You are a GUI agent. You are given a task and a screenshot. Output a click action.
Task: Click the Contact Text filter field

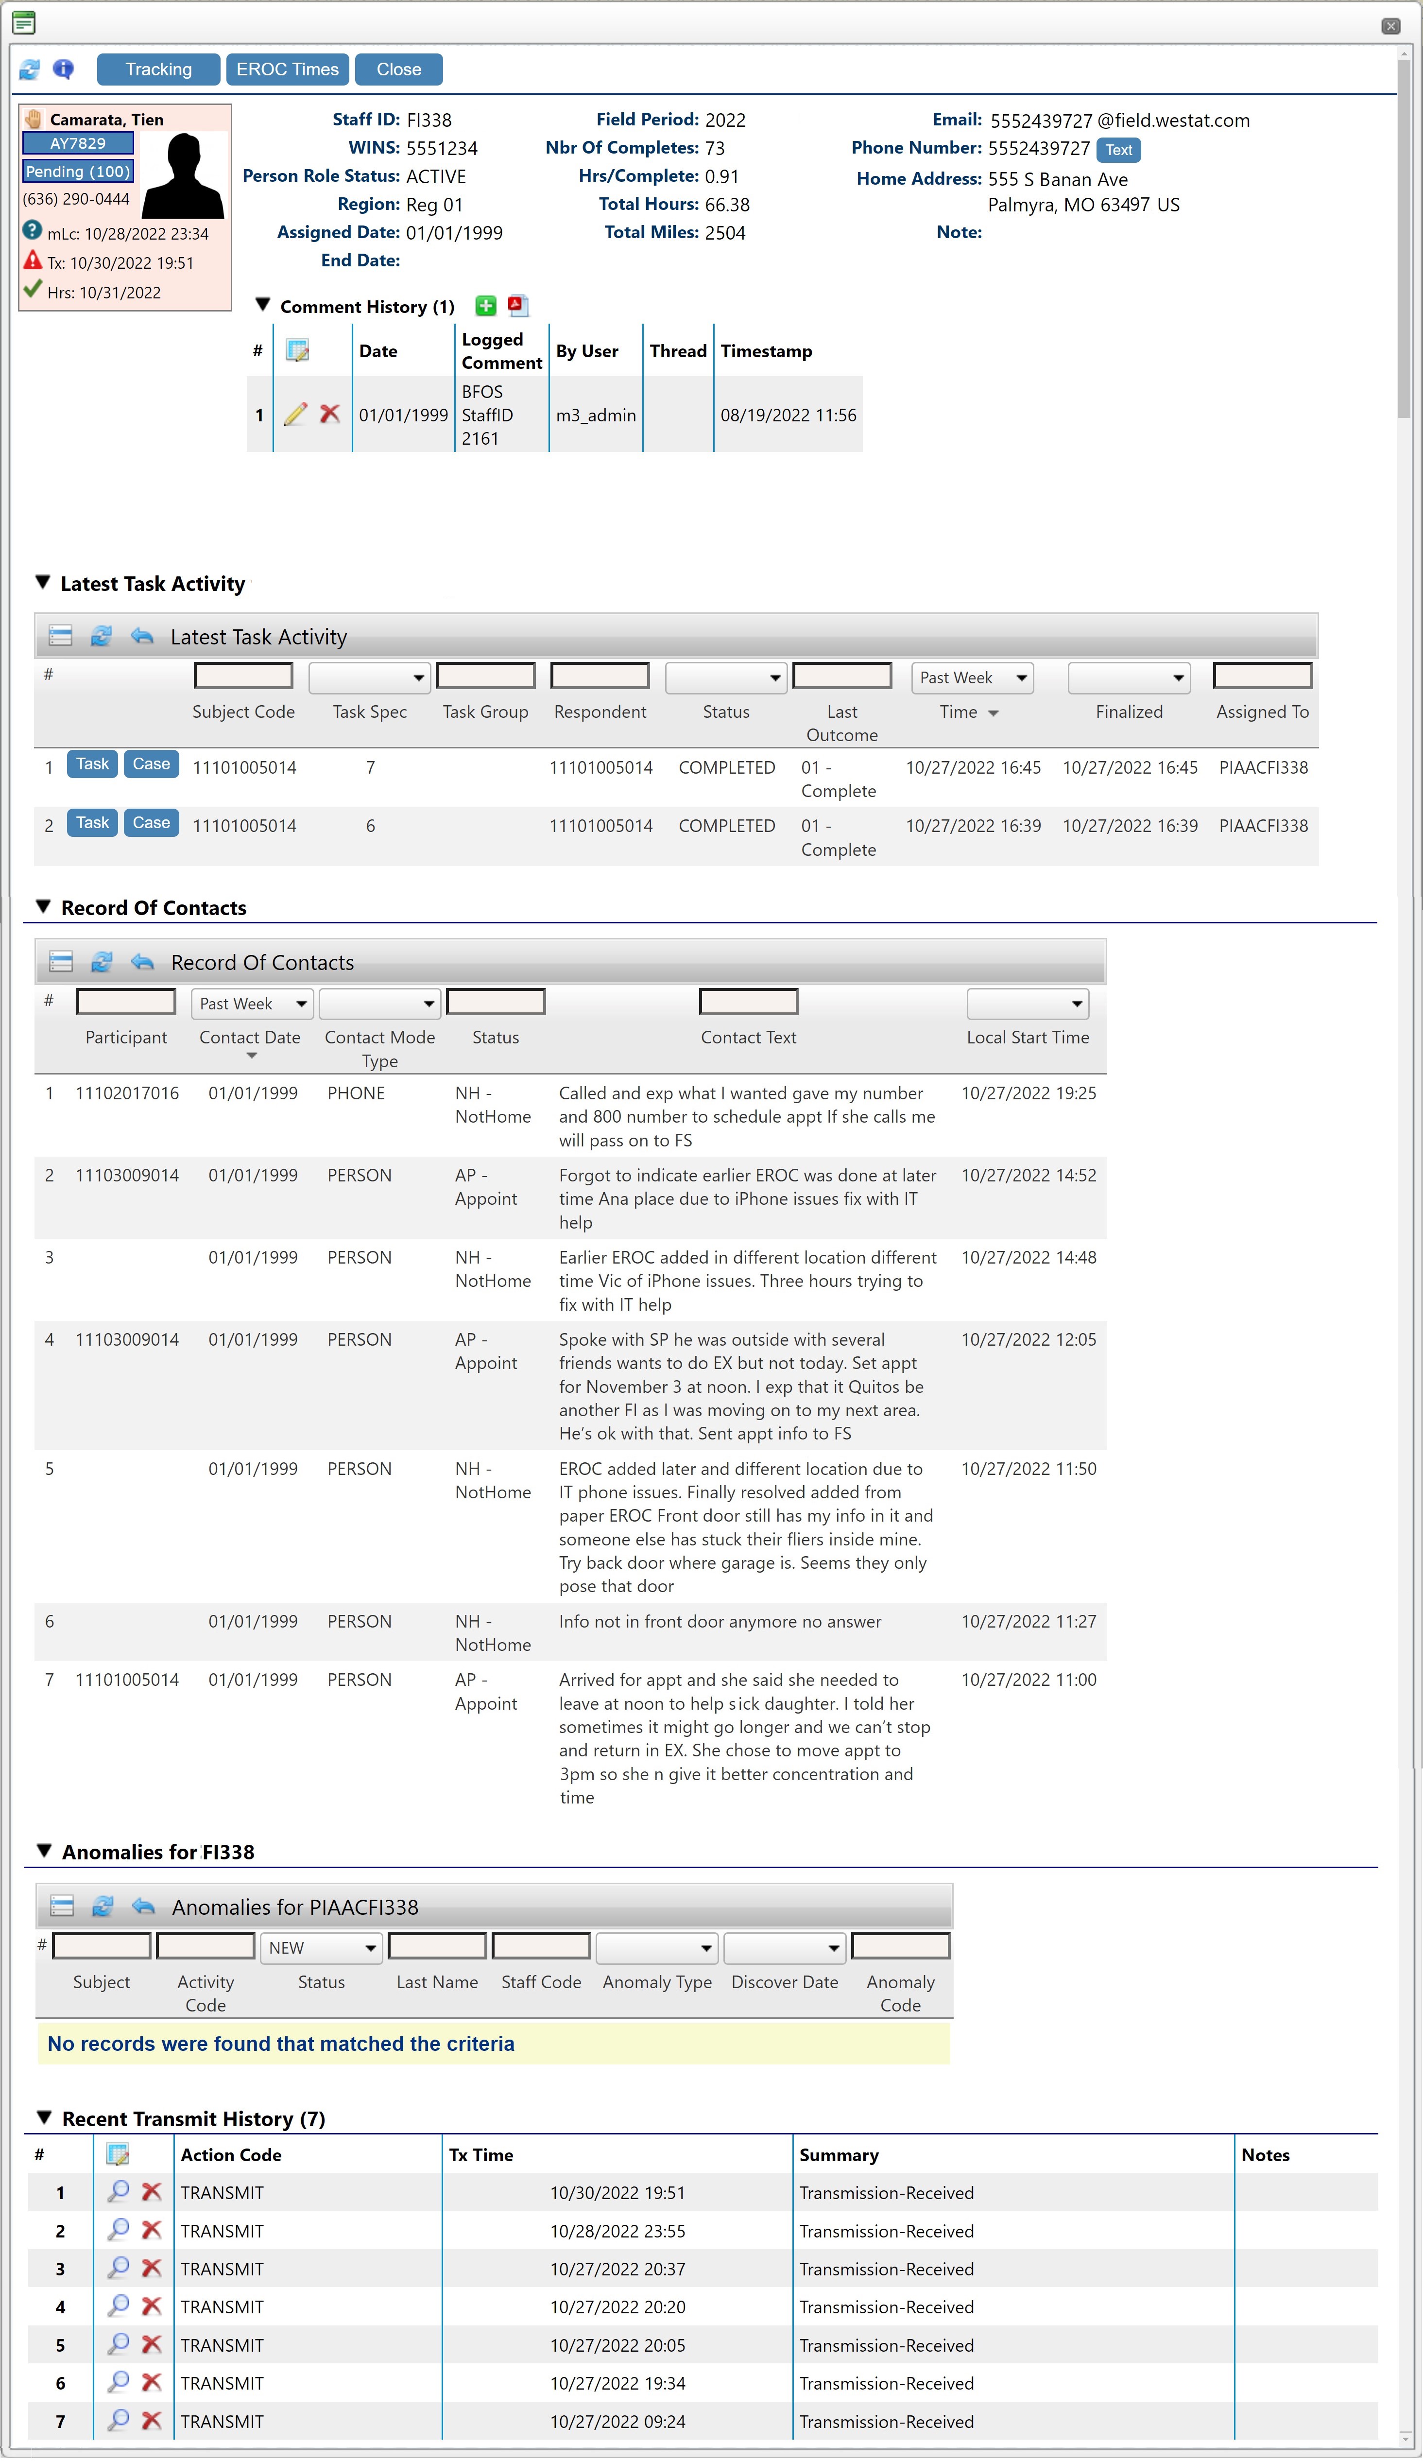pos(748,1002)
